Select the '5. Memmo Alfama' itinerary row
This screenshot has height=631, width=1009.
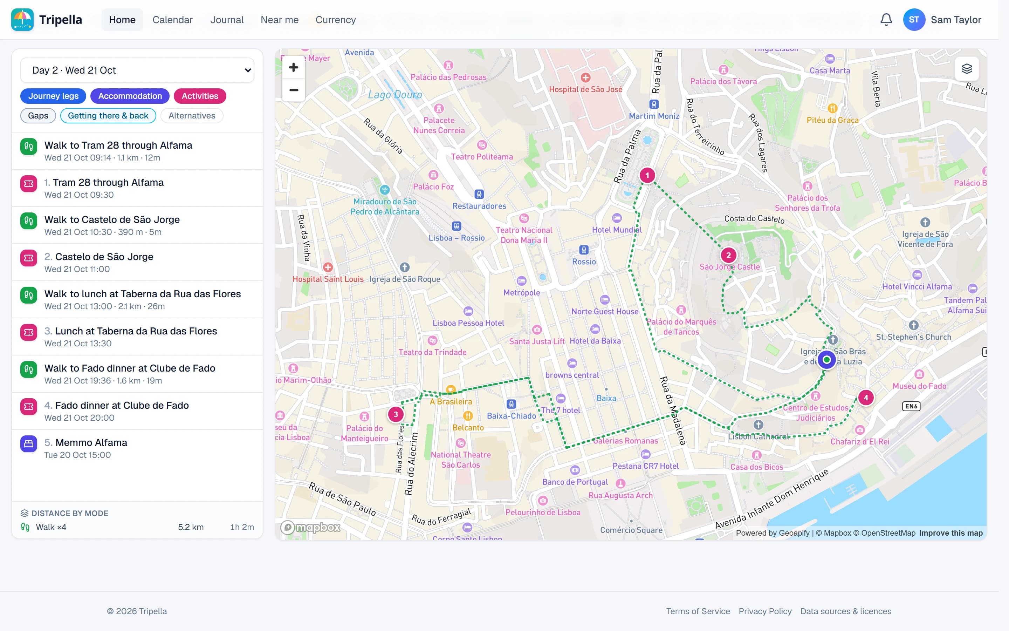137,448
